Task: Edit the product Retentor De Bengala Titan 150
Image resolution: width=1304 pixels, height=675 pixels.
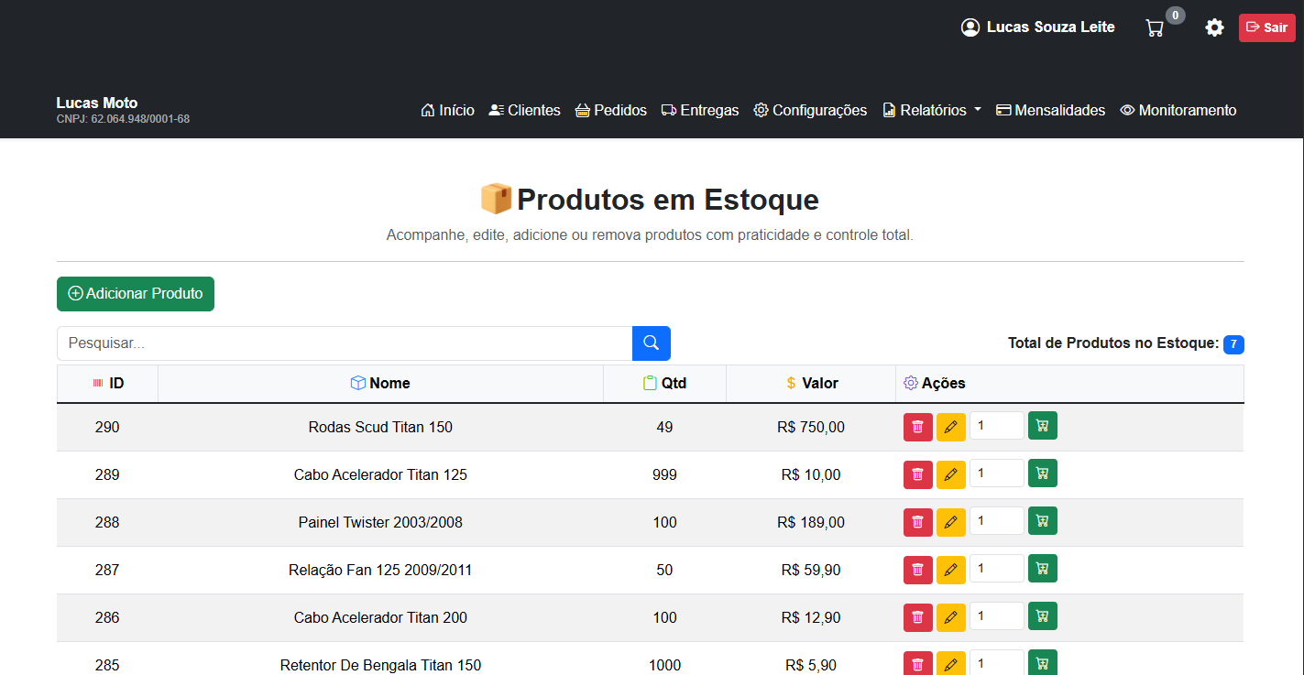Action: (x=950, y=662)
